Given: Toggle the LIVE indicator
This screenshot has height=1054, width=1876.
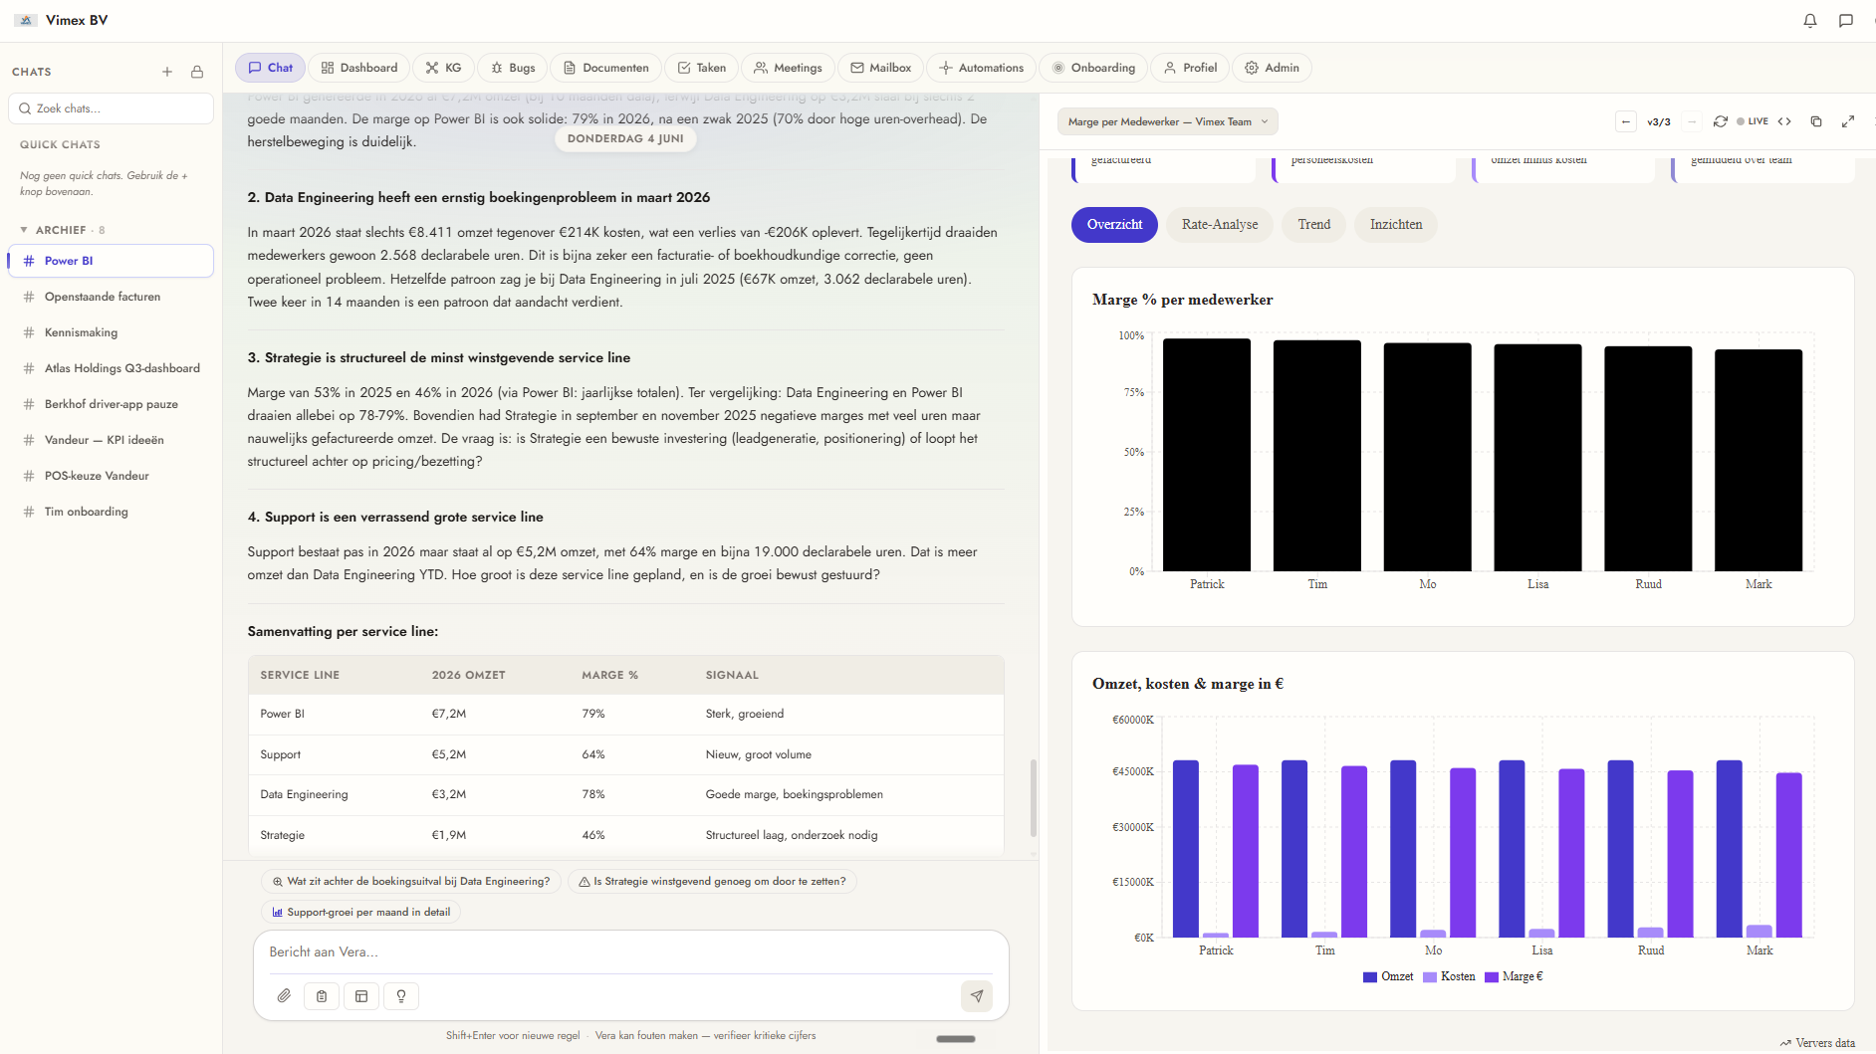Looking at the screenshot, I should pyautogui.click(x=1753, y=121).
